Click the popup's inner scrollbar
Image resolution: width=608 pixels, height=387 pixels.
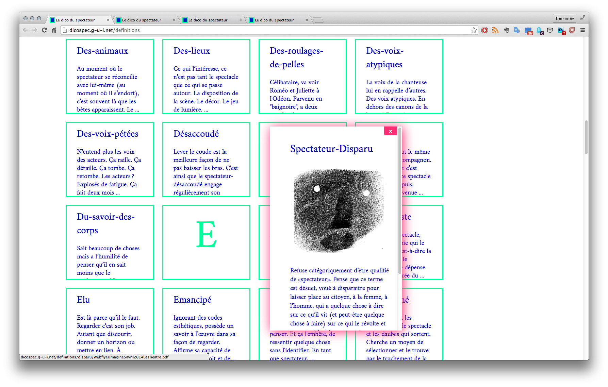(x=399, y=201)
